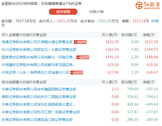This screenshot has width=162, height=126.
Task: Click sell amount 289.39
Action: tap(133, 120)
